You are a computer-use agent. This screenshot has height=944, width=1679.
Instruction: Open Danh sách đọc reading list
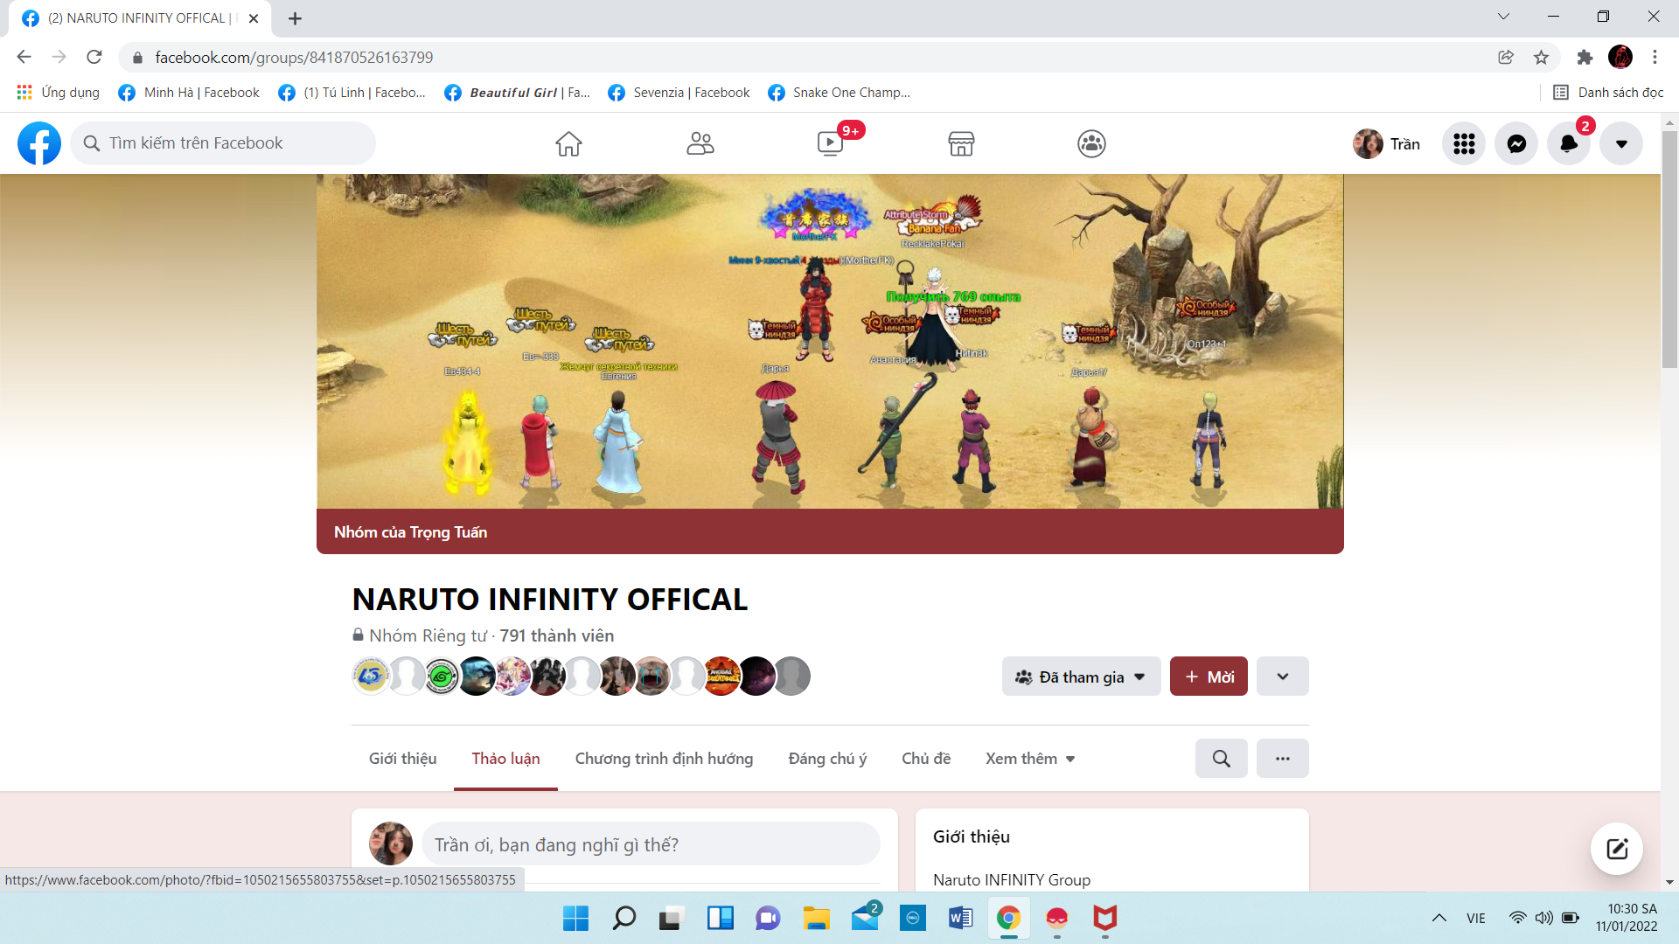click(1608, 93)
